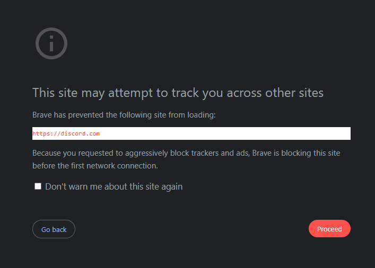Tick the "Don't warn me" checkbox
Screen dimensions: 375x268
[38, 186]
